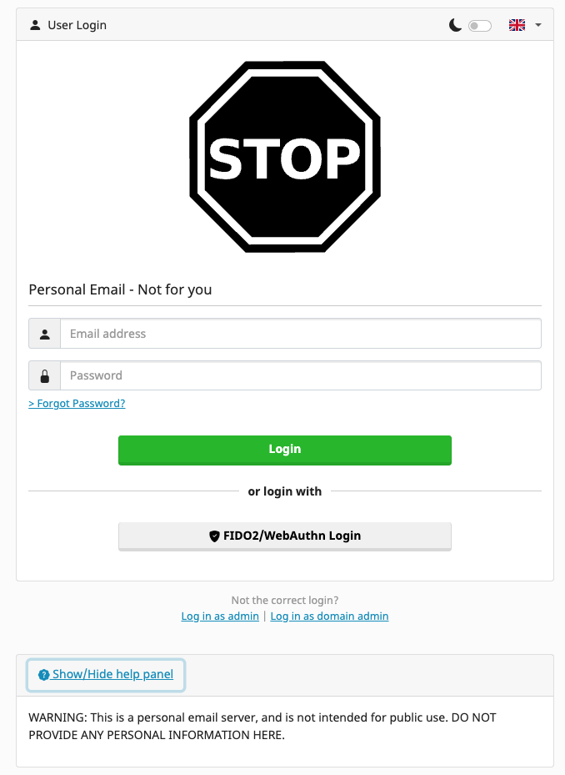Screen dimensions: 565x775
Task: Click the padlock icon beside Password
Action: click(x=45, y=375)
